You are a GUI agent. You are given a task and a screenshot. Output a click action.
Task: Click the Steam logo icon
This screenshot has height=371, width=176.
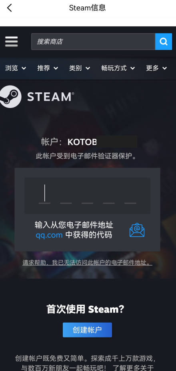tap(10, 97)
